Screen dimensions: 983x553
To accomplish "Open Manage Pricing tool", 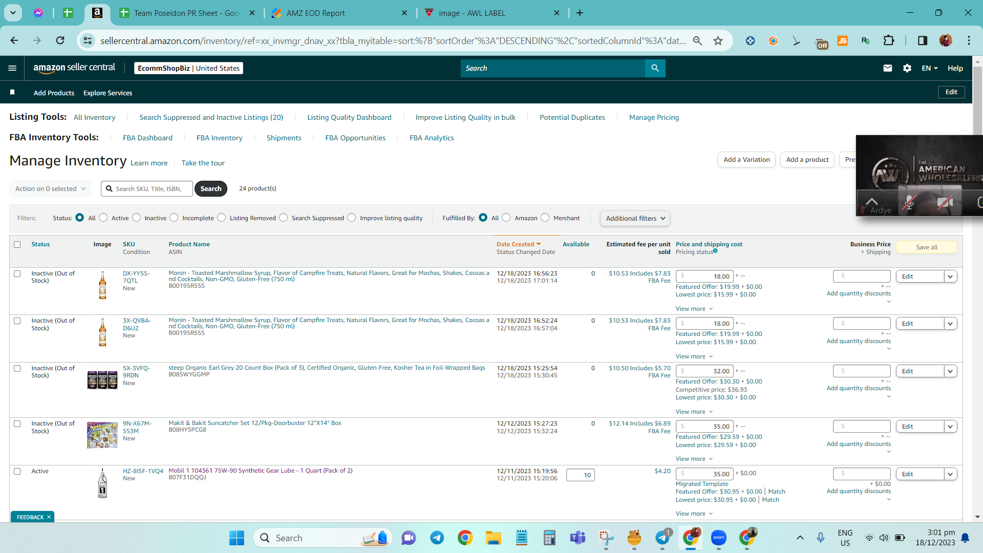I will pyautogui.click(x=654, y=117).
